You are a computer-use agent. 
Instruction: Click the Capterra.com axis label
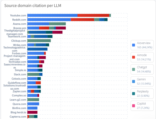point(18,117)
